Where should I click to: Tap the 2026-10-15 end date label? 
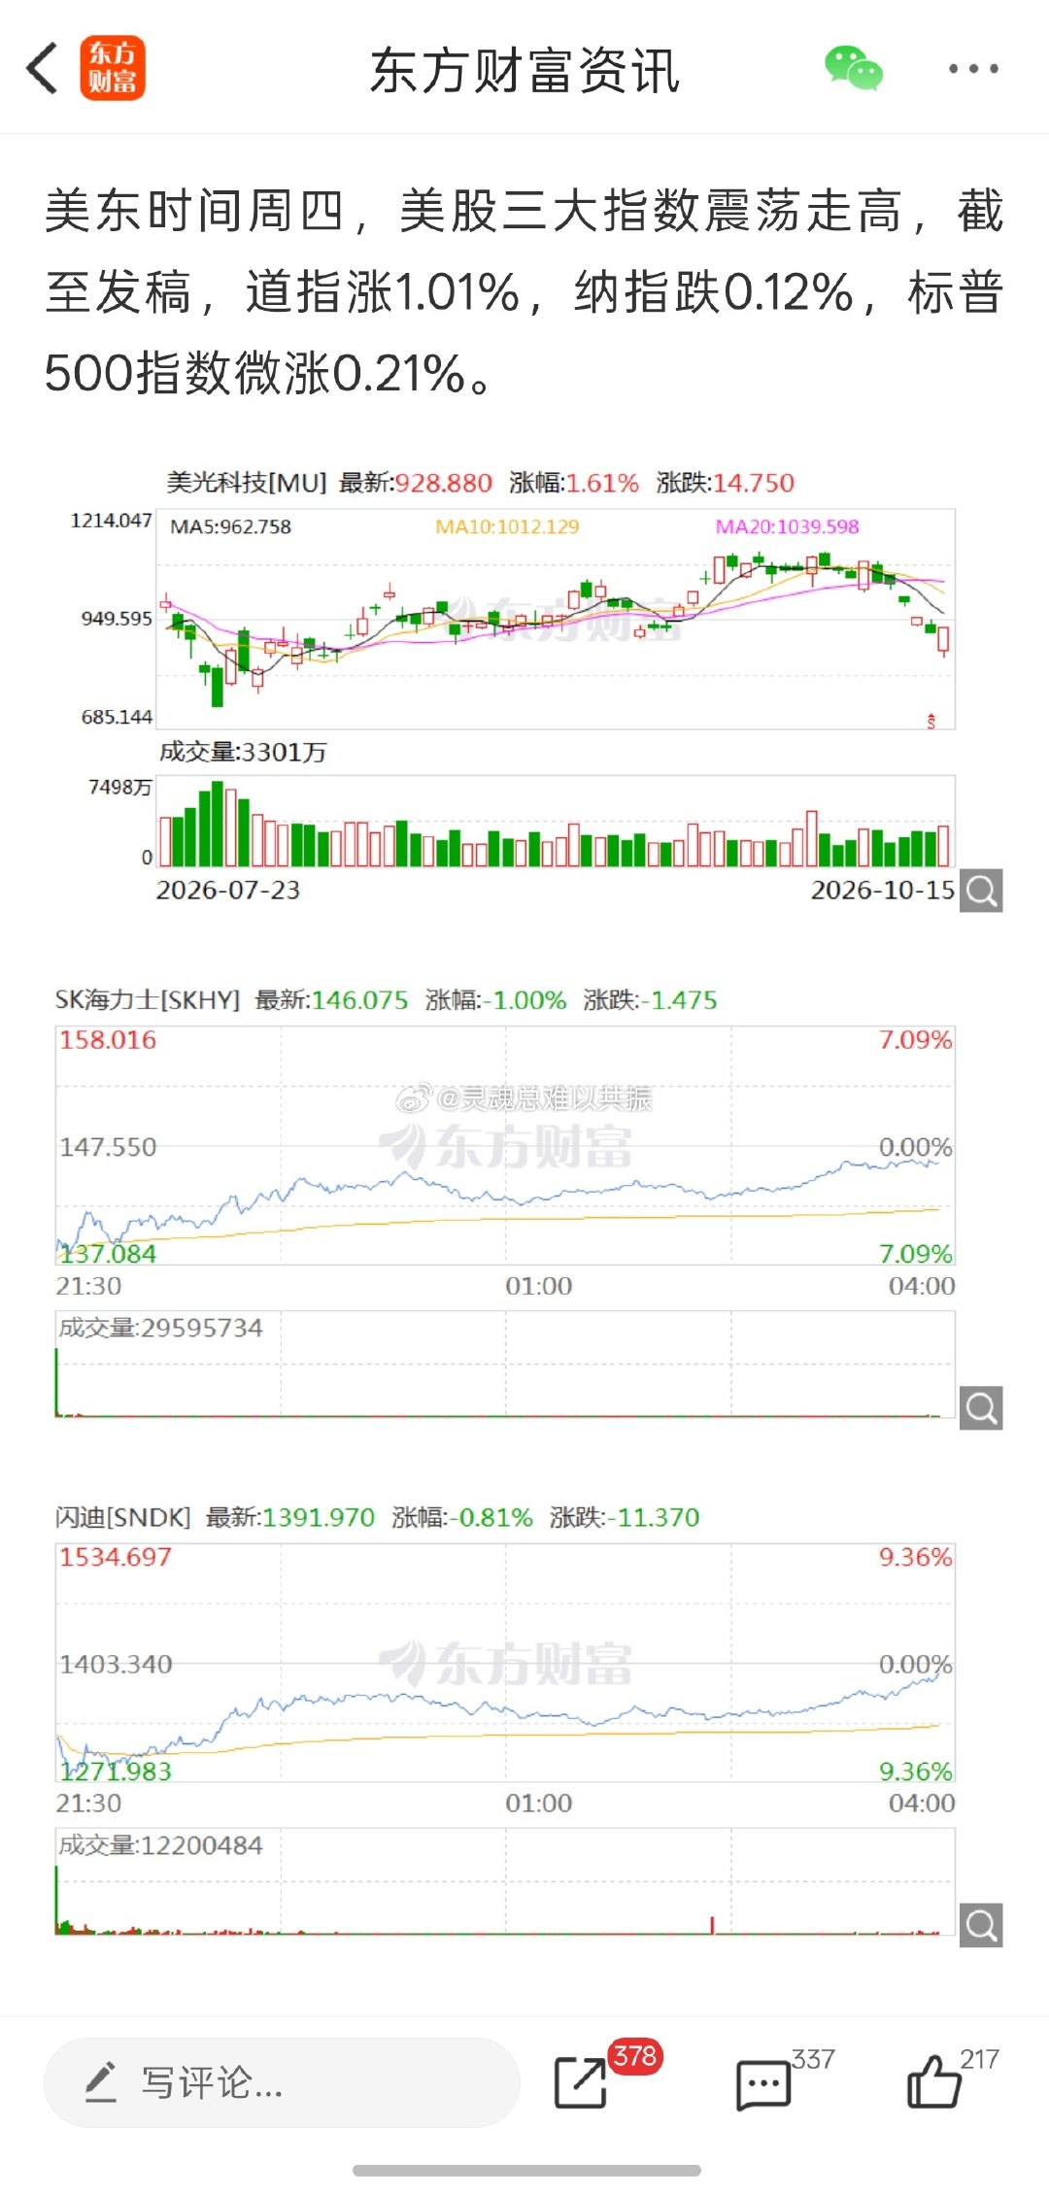click(x=883, y=890)
